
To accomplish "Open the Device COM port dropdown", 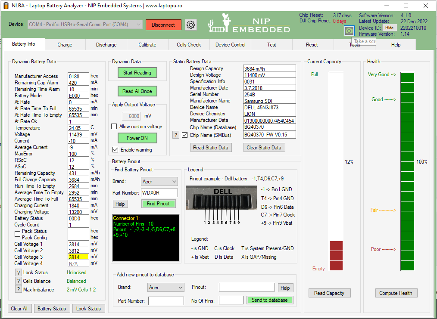I will (x=85, y=25).
